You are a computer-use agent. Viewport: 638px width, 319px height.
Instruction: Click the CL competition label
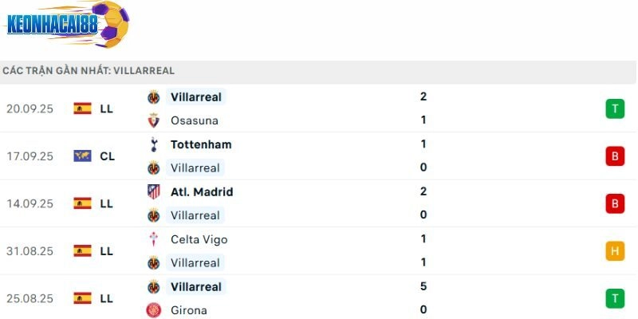pos(108,156)
